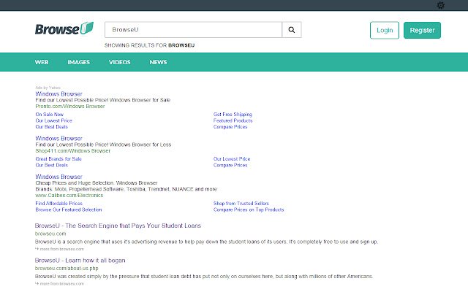Click text Find our Lowest Possible Price for Less
The height and width of the screenshot is (292, 468).
point(103,145)
